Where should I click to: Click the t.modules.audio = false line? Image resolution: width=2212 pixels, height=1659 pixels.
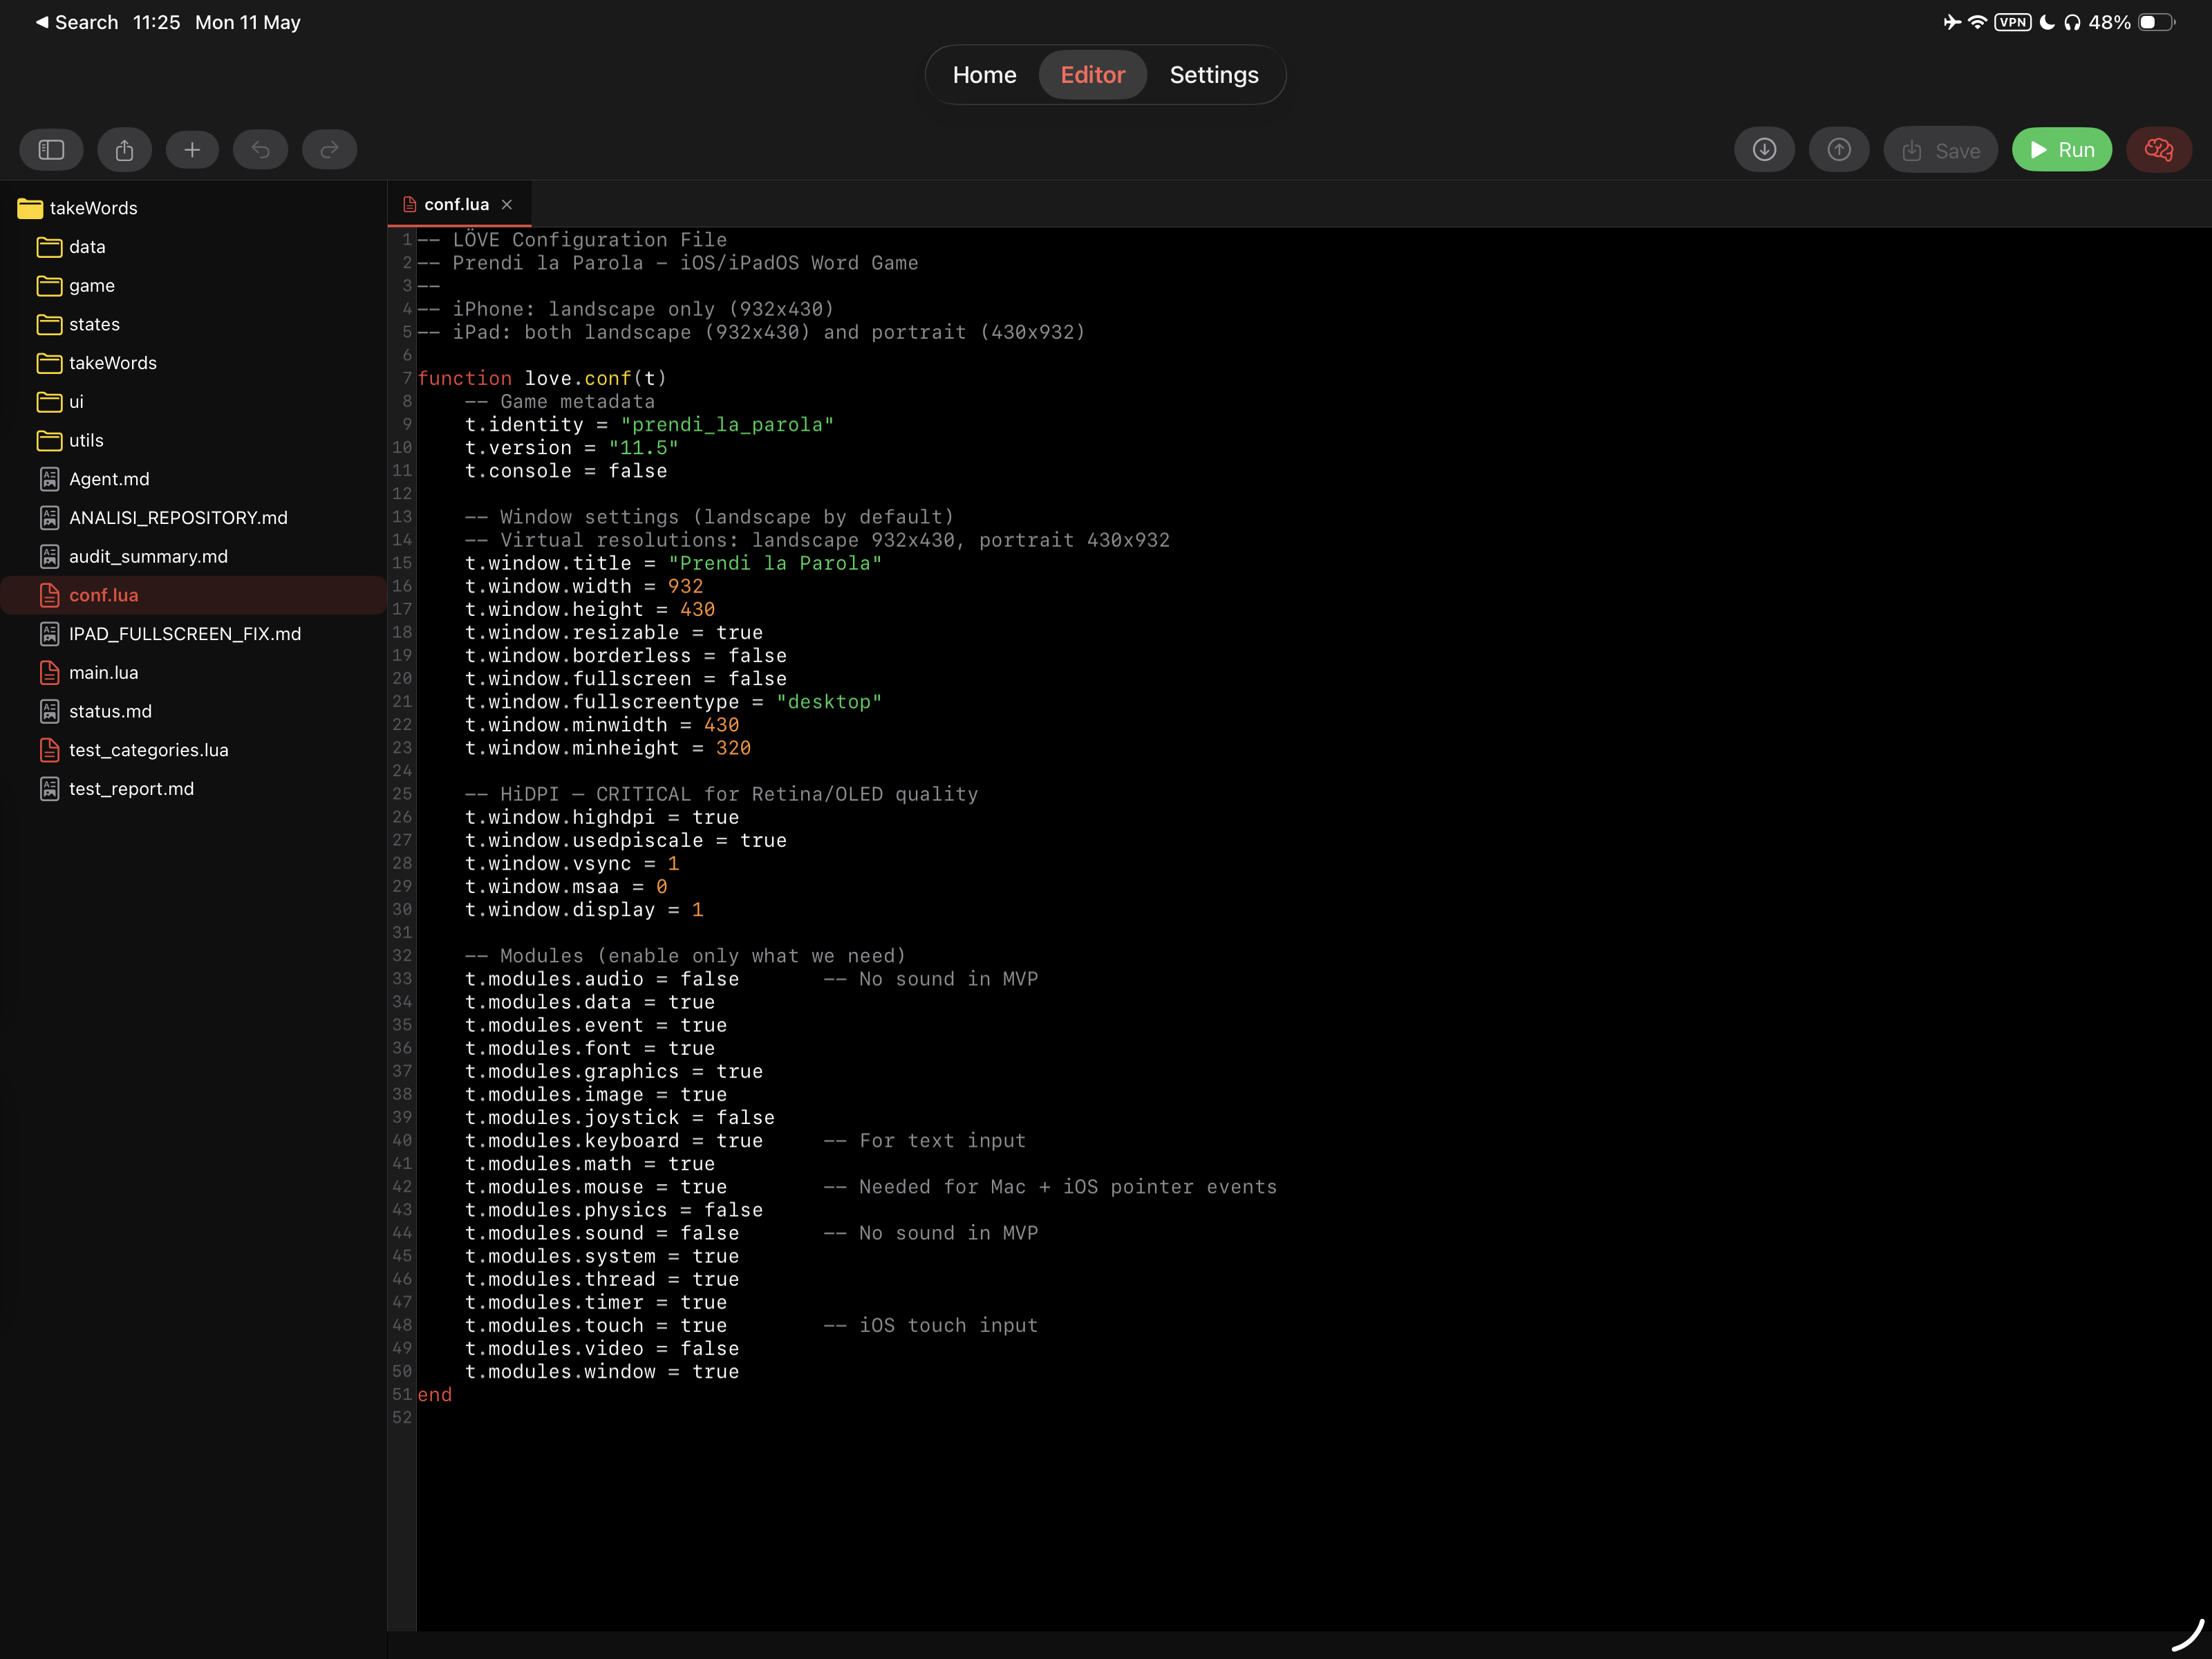(x=602, y=979)
